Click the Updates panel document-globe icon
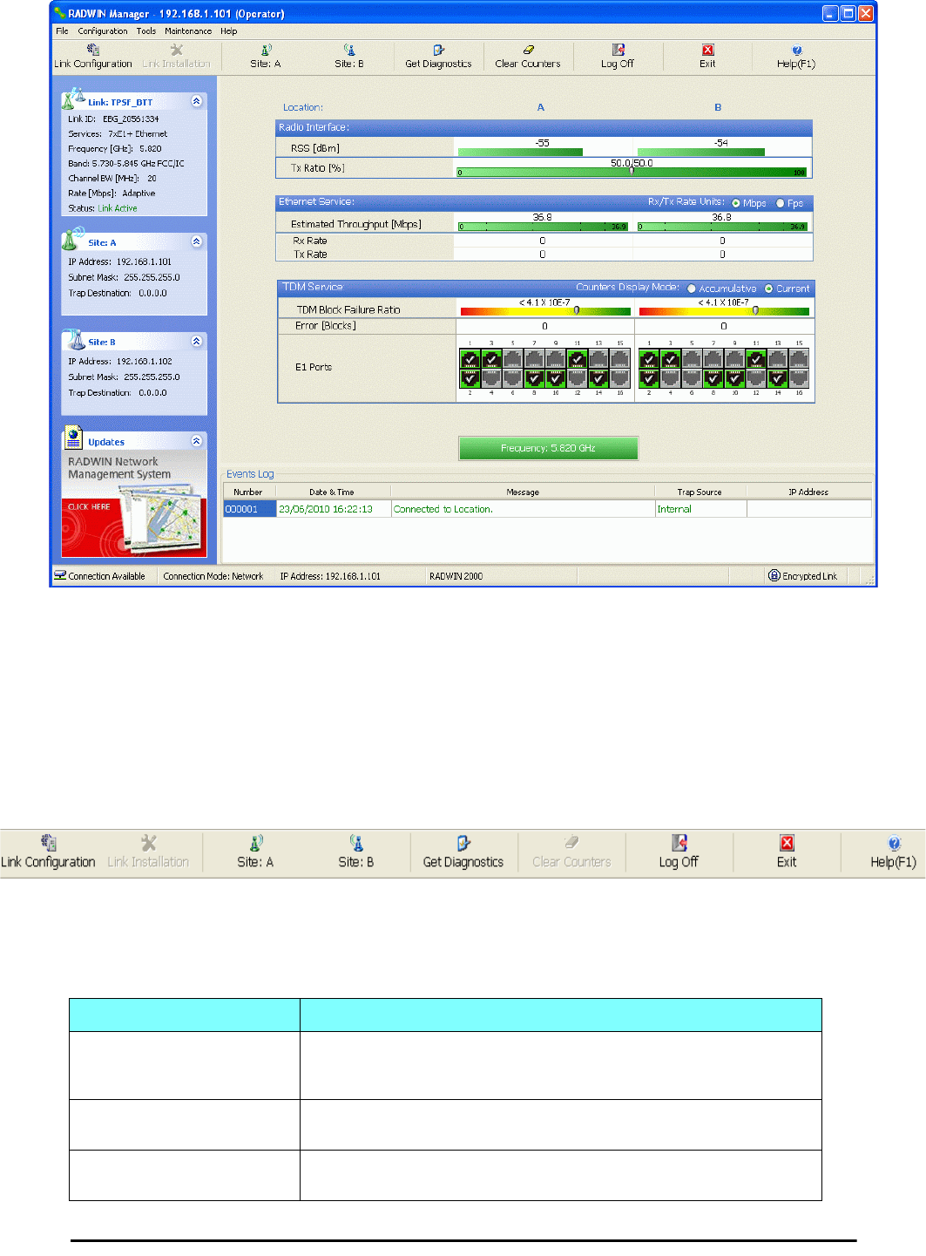The width and height of the screenshot is (926, 1256). tap(74, 437)
